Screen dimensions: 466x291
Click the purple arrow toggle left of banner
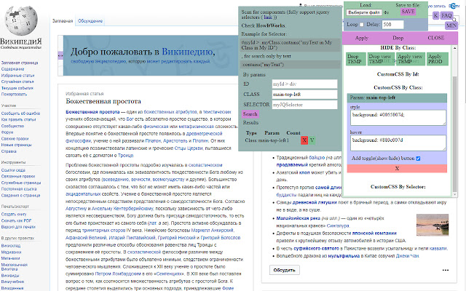[x=60, y=55]
